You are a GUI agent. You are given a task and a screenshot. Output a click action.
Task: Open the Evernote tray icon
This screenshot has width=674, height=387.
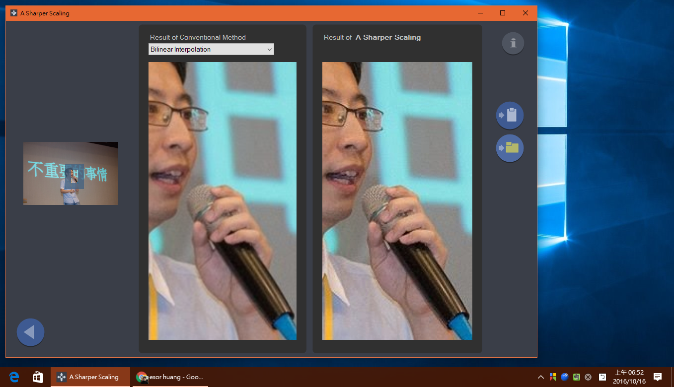(577, 377)
